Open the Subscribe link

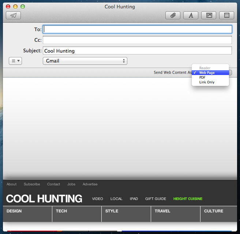(32, 184)
